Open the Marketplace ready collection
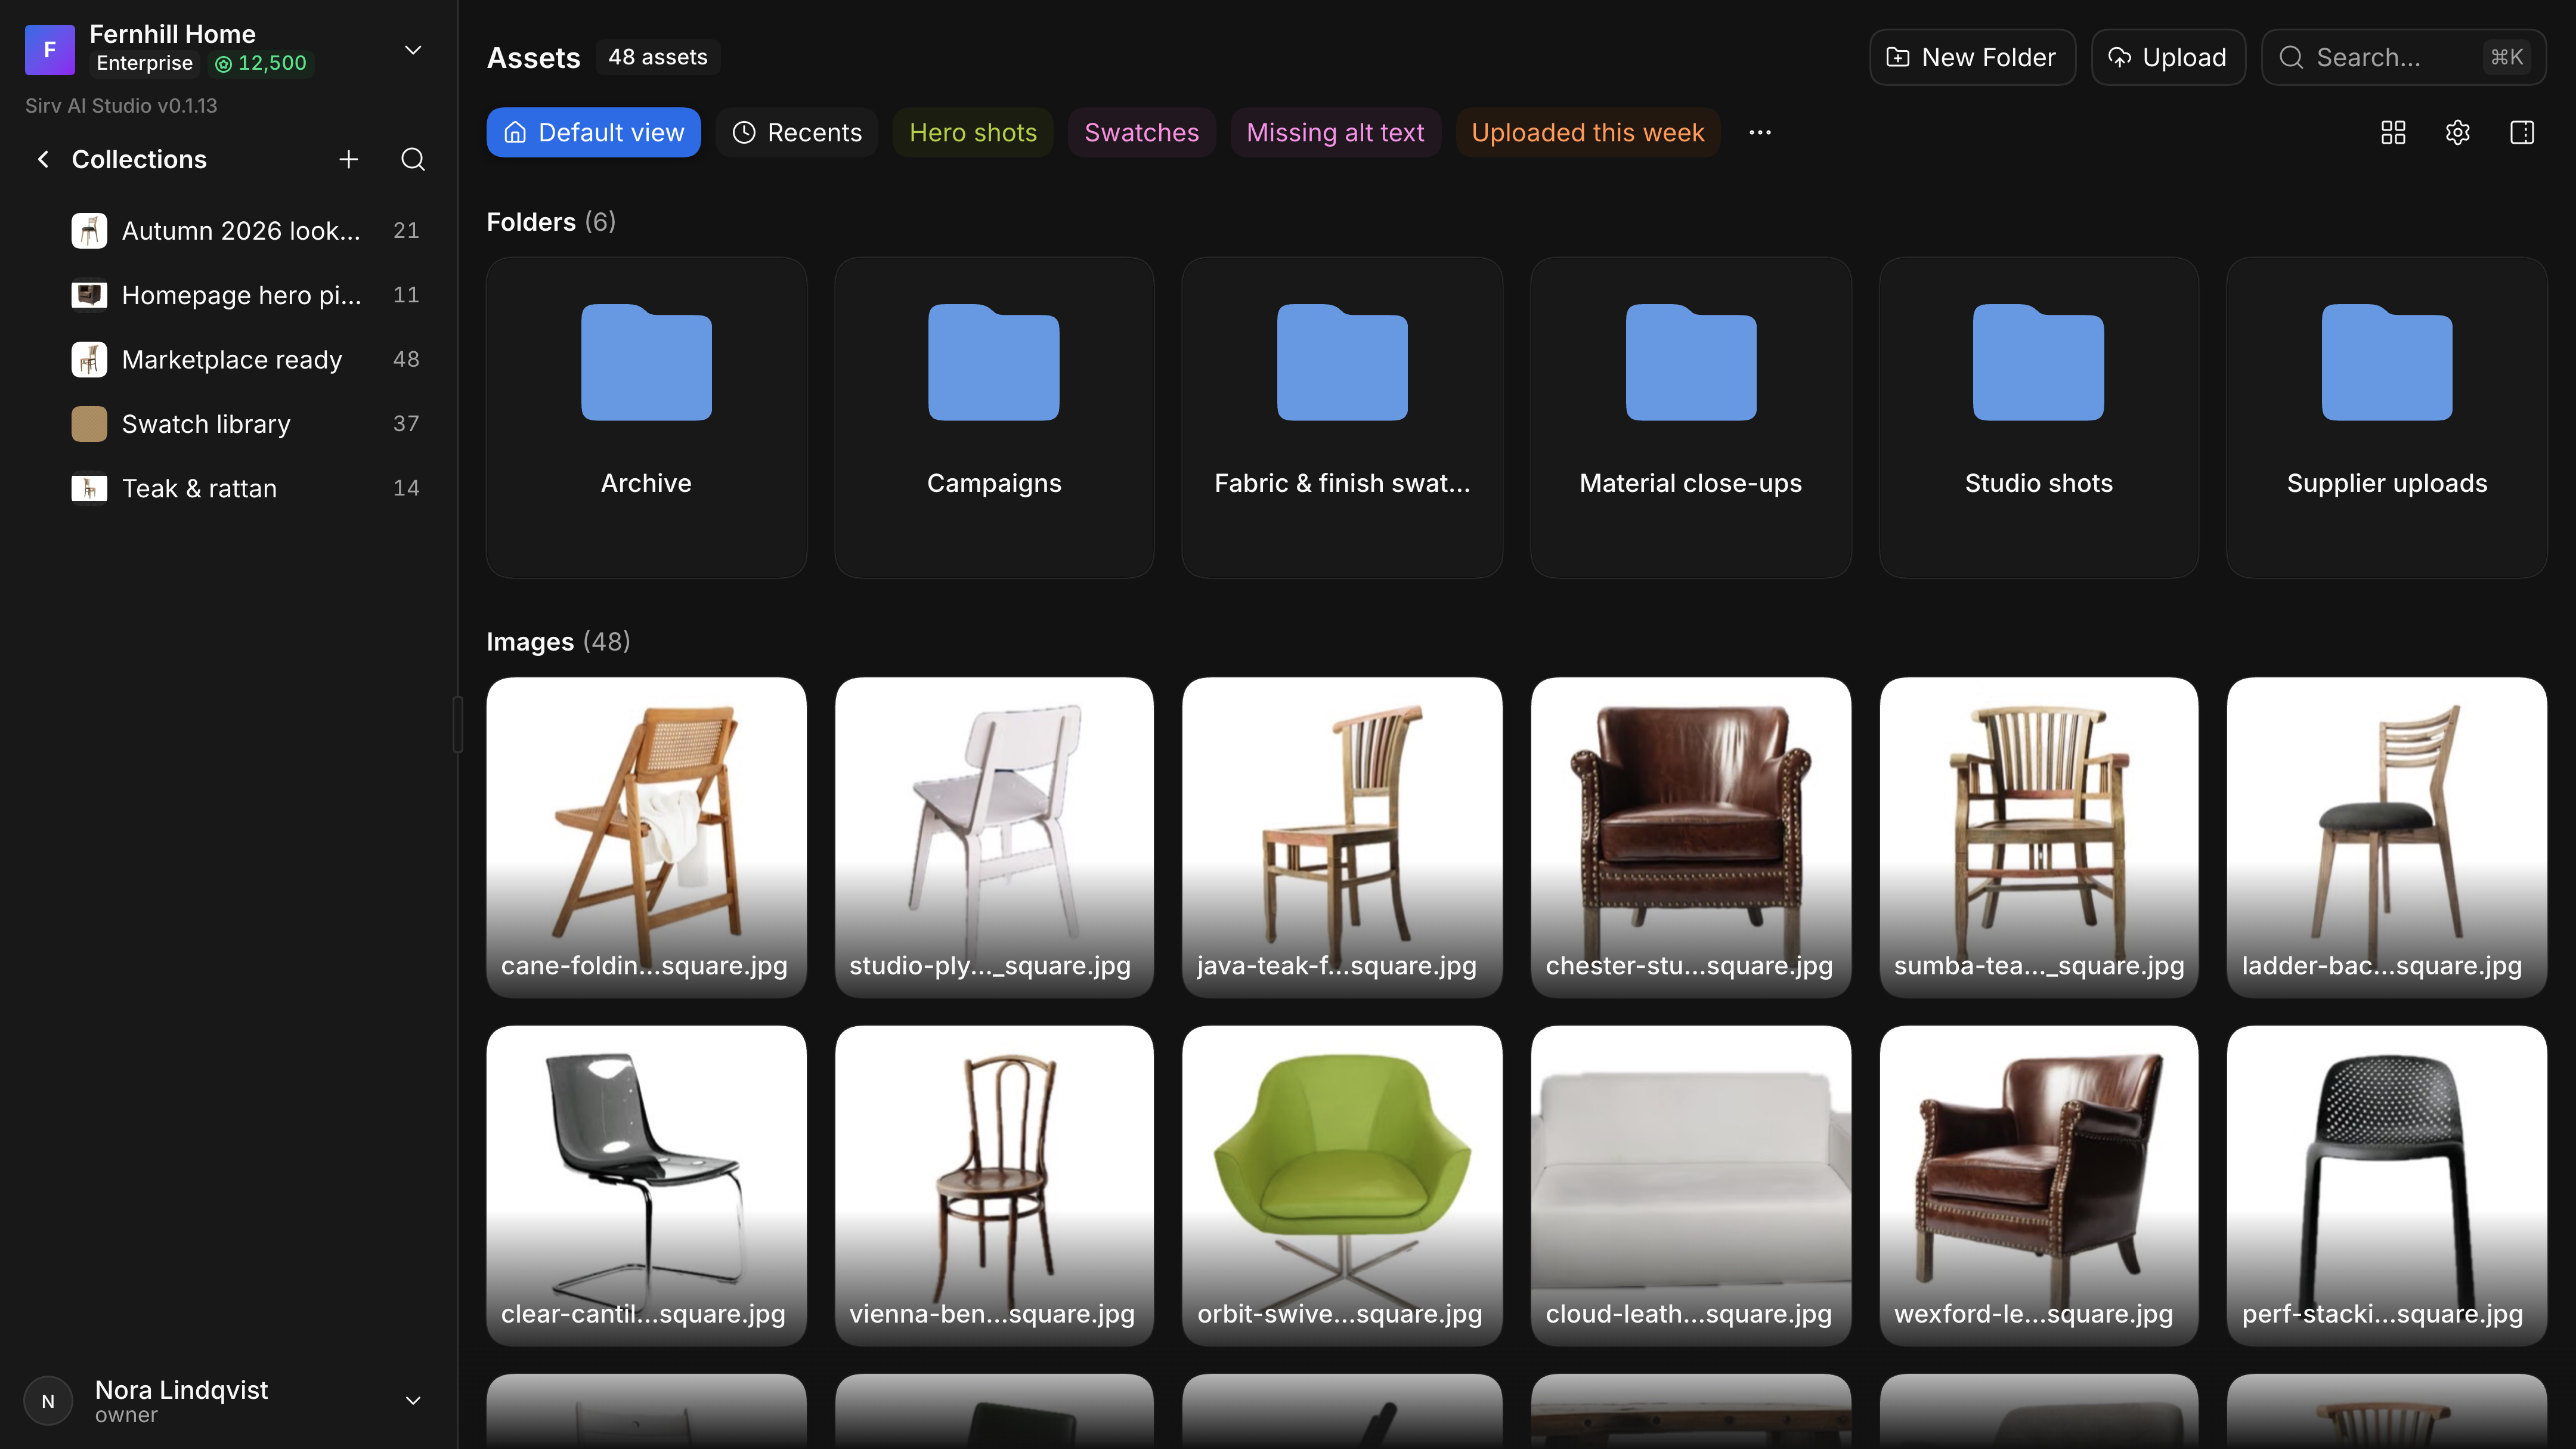Image resolution: width=2576 pixels, height=1449 pixels. (240, 359)
